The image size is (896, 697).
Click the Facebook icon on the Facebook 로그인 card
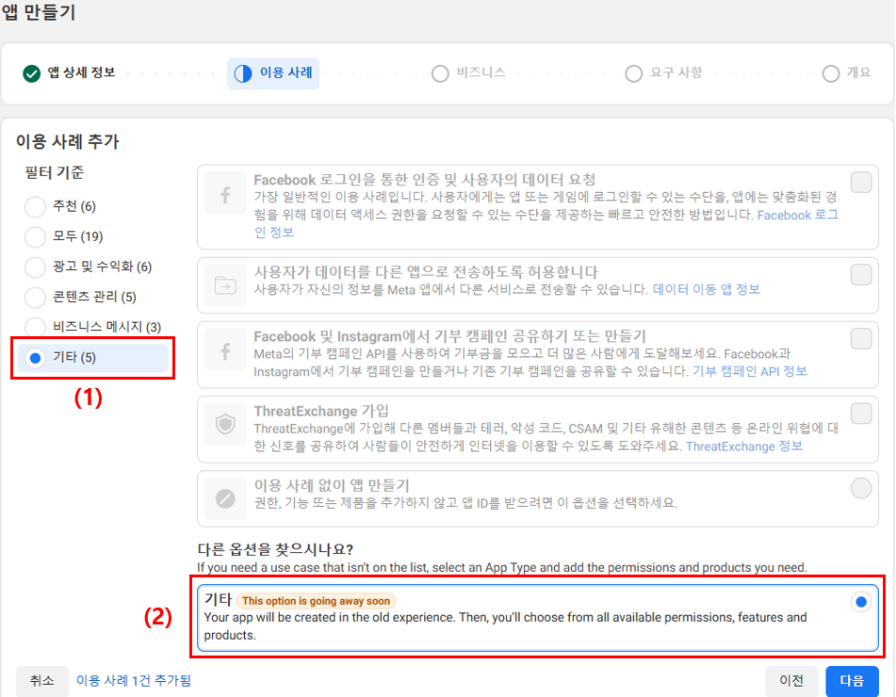225,195
